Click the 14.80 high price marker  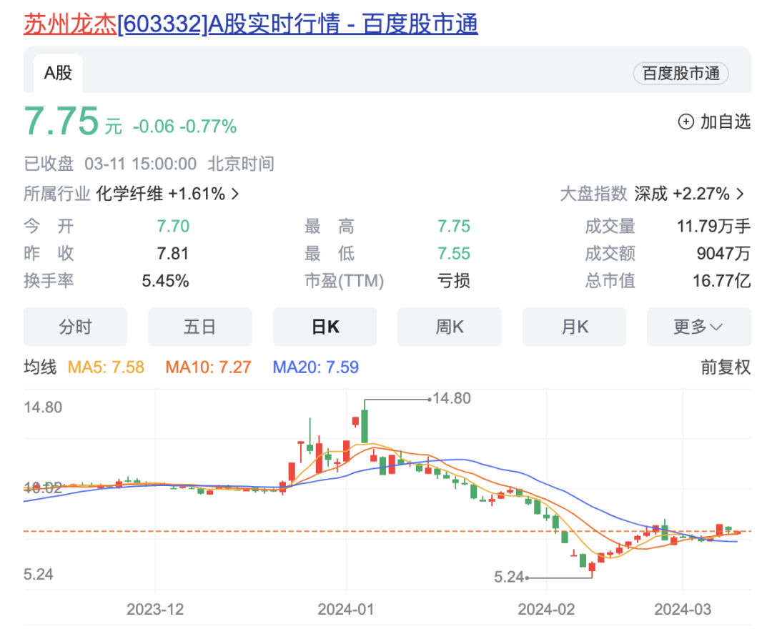point(450,399)
